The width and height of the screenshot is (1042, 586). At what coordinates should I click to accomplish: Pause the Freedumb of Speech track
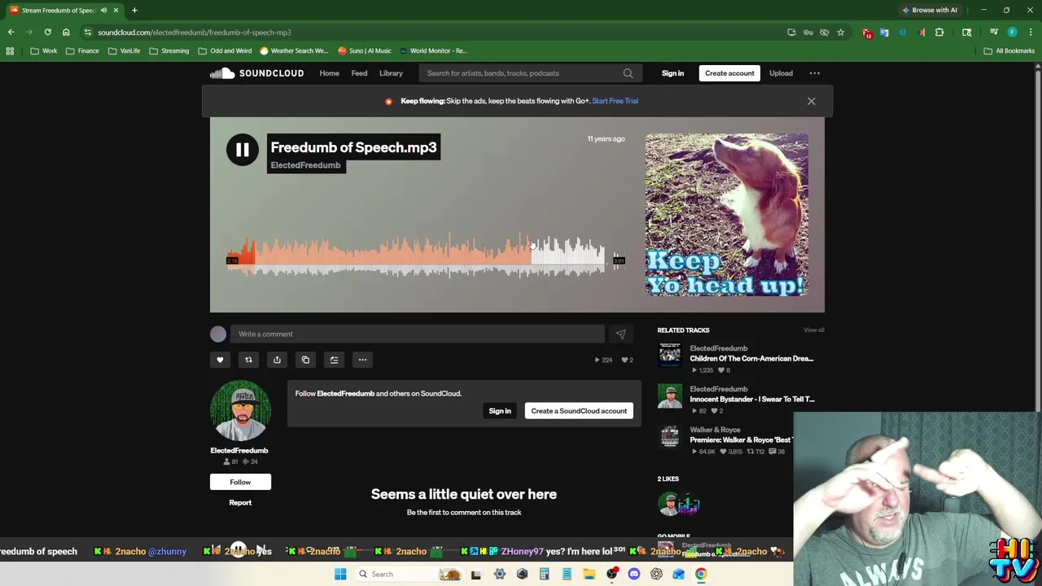pyautogui.click(x=242, y=150)
